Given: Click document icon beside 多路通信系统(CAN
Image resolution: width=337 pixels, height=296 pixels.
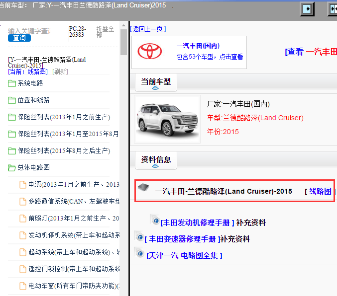Looking at the screenshot, I should 23,202.
